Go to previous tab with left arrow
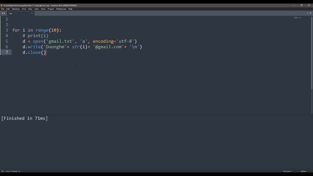The image size is (313, 176). 2,13
